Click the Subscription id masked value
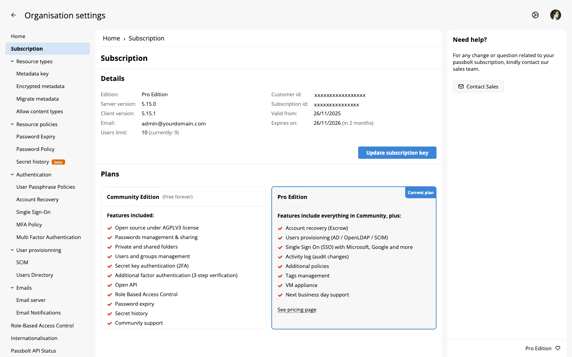This screenshot has height=357, width=572. (336, 105)
